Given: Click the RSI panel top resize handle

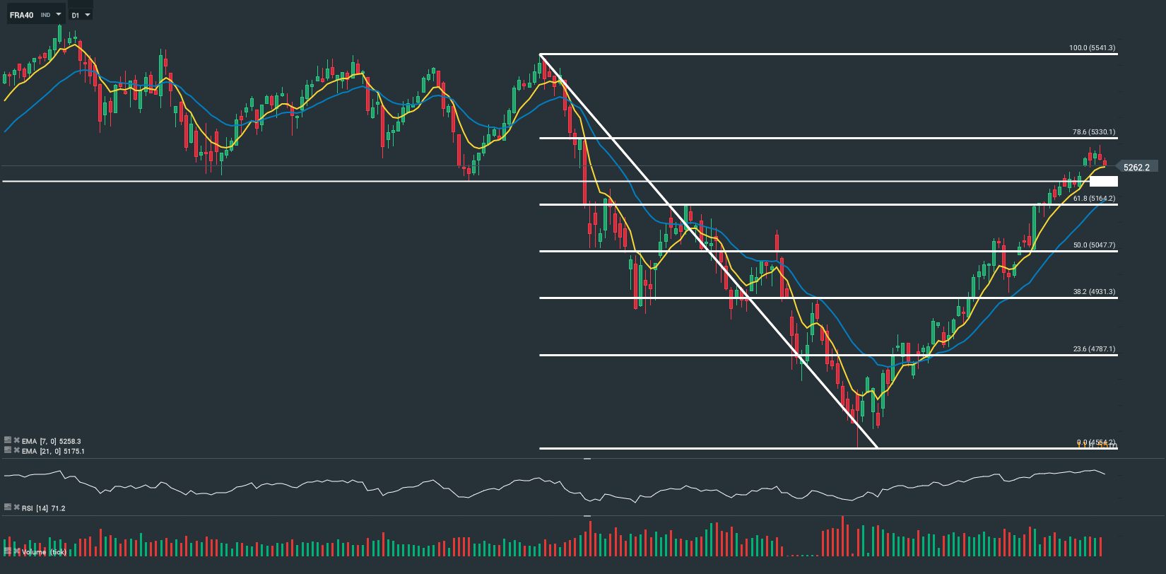Looking at the screenshot, I should click(x=587, y=459).
